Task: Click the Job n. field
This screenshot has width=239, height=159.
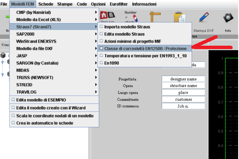Action: pyautogui.click(x=184, y=106)
